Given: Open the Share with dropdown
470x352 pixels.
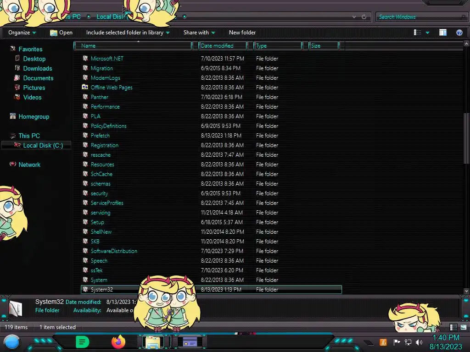Looking at the screenshot, I should click(x=199, y=33).
